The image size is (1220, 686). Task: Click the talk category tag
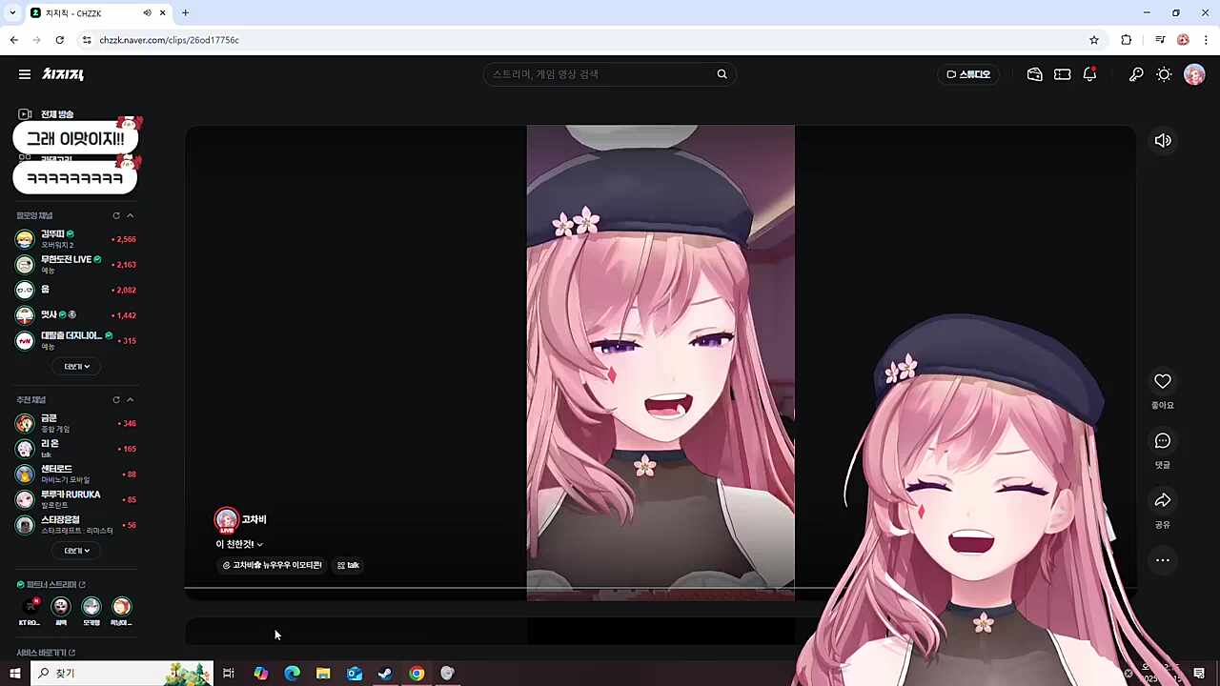(348, 565)
